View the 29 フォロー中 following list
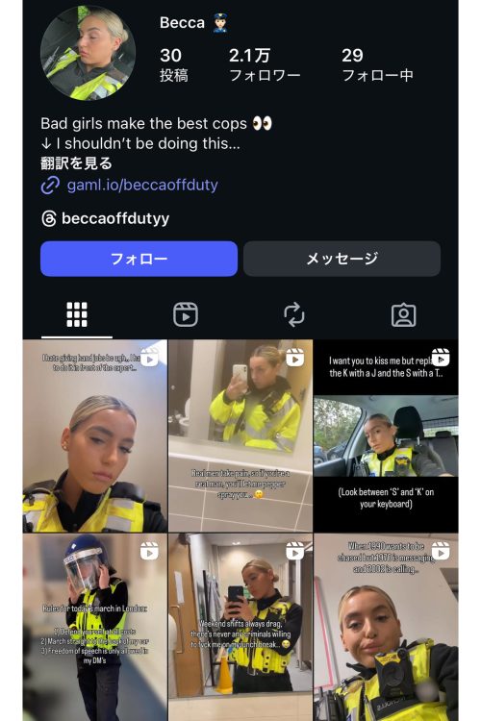481x721 pixels. click(x=377, y=64)
